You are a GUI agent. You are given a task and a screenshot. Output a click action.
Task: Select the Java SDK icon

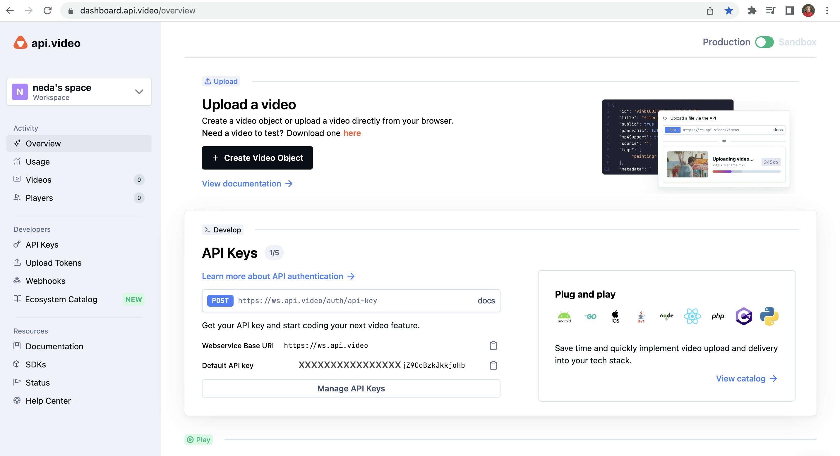tap(641, 317)
